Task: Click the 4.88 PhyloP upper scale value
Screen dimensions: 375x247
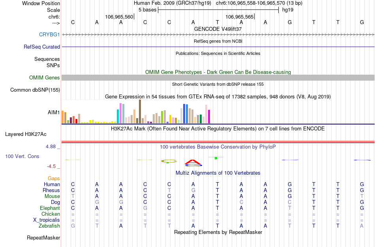Action: pos(51,147)
